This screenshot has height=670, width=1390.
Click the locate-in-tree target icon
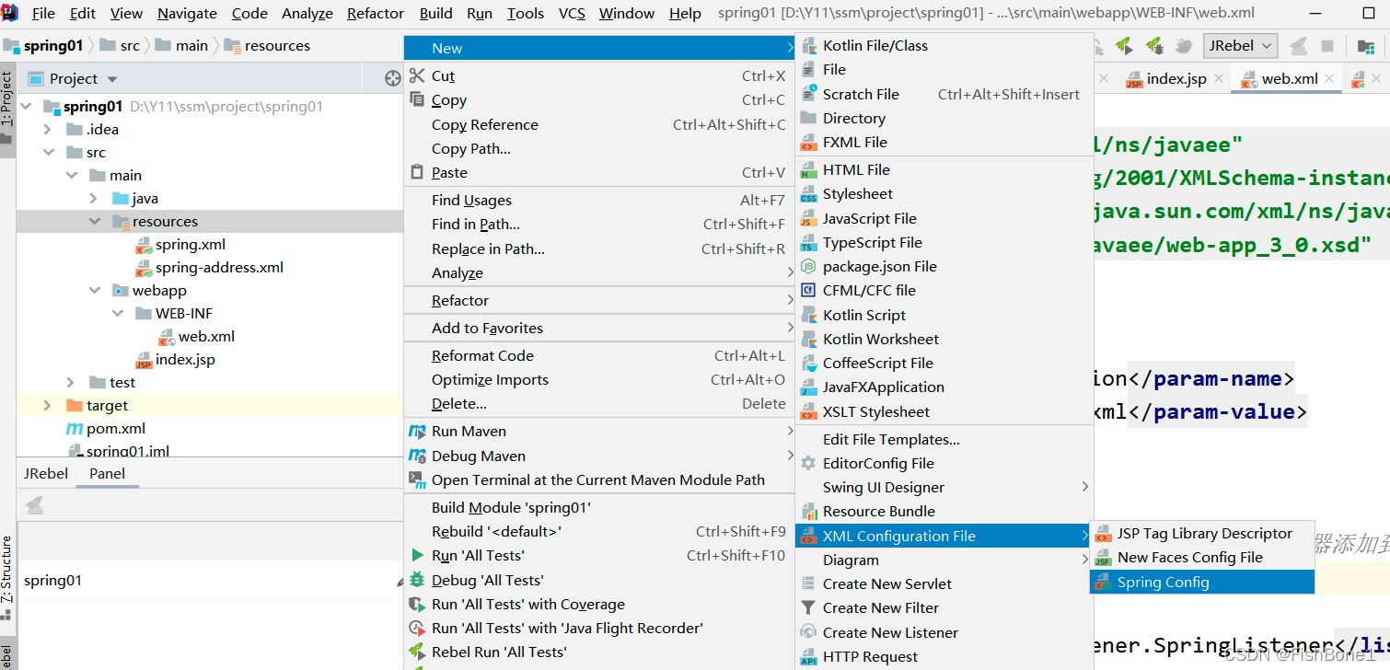pyautogui.click(x=393, y=79)
